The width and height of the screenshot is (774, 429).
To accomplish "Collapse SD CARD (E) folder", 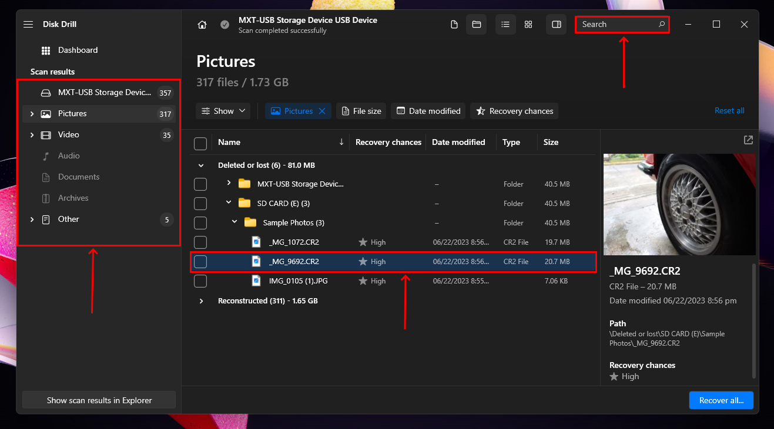I will [229, 203].
